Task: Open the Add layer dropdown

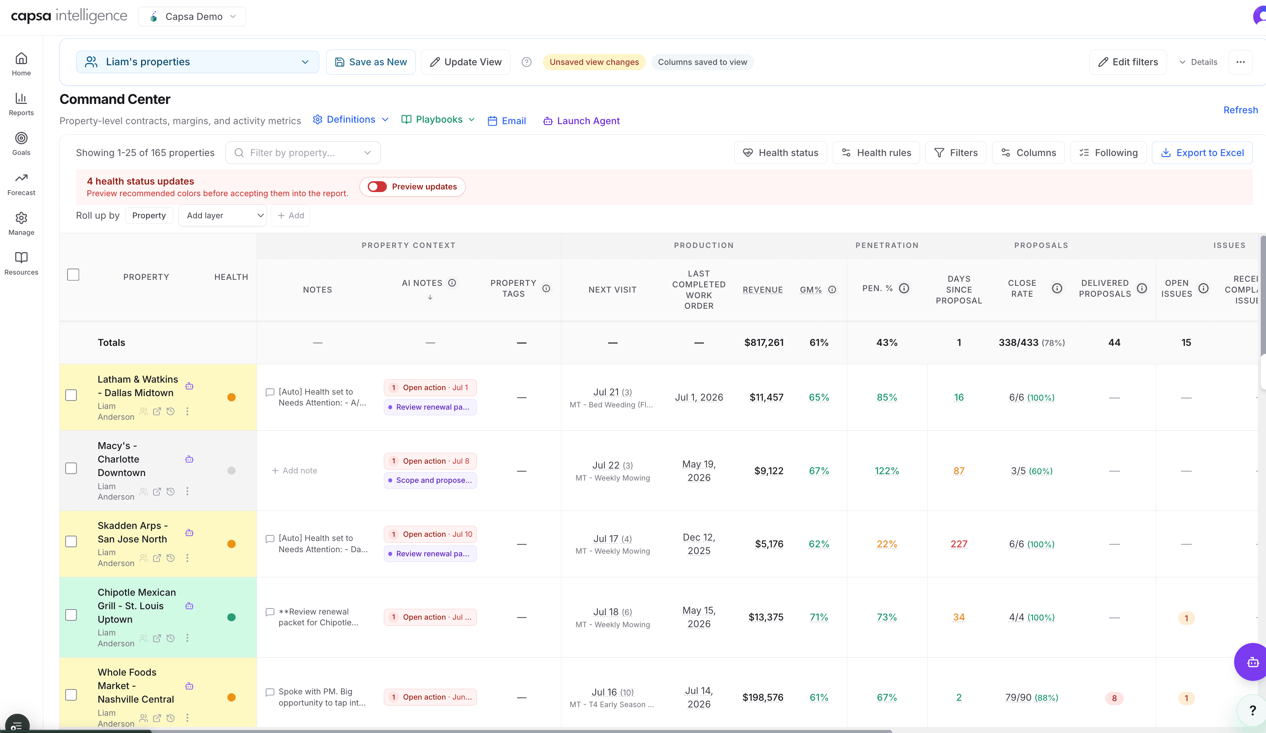Action: click(223, 216)
